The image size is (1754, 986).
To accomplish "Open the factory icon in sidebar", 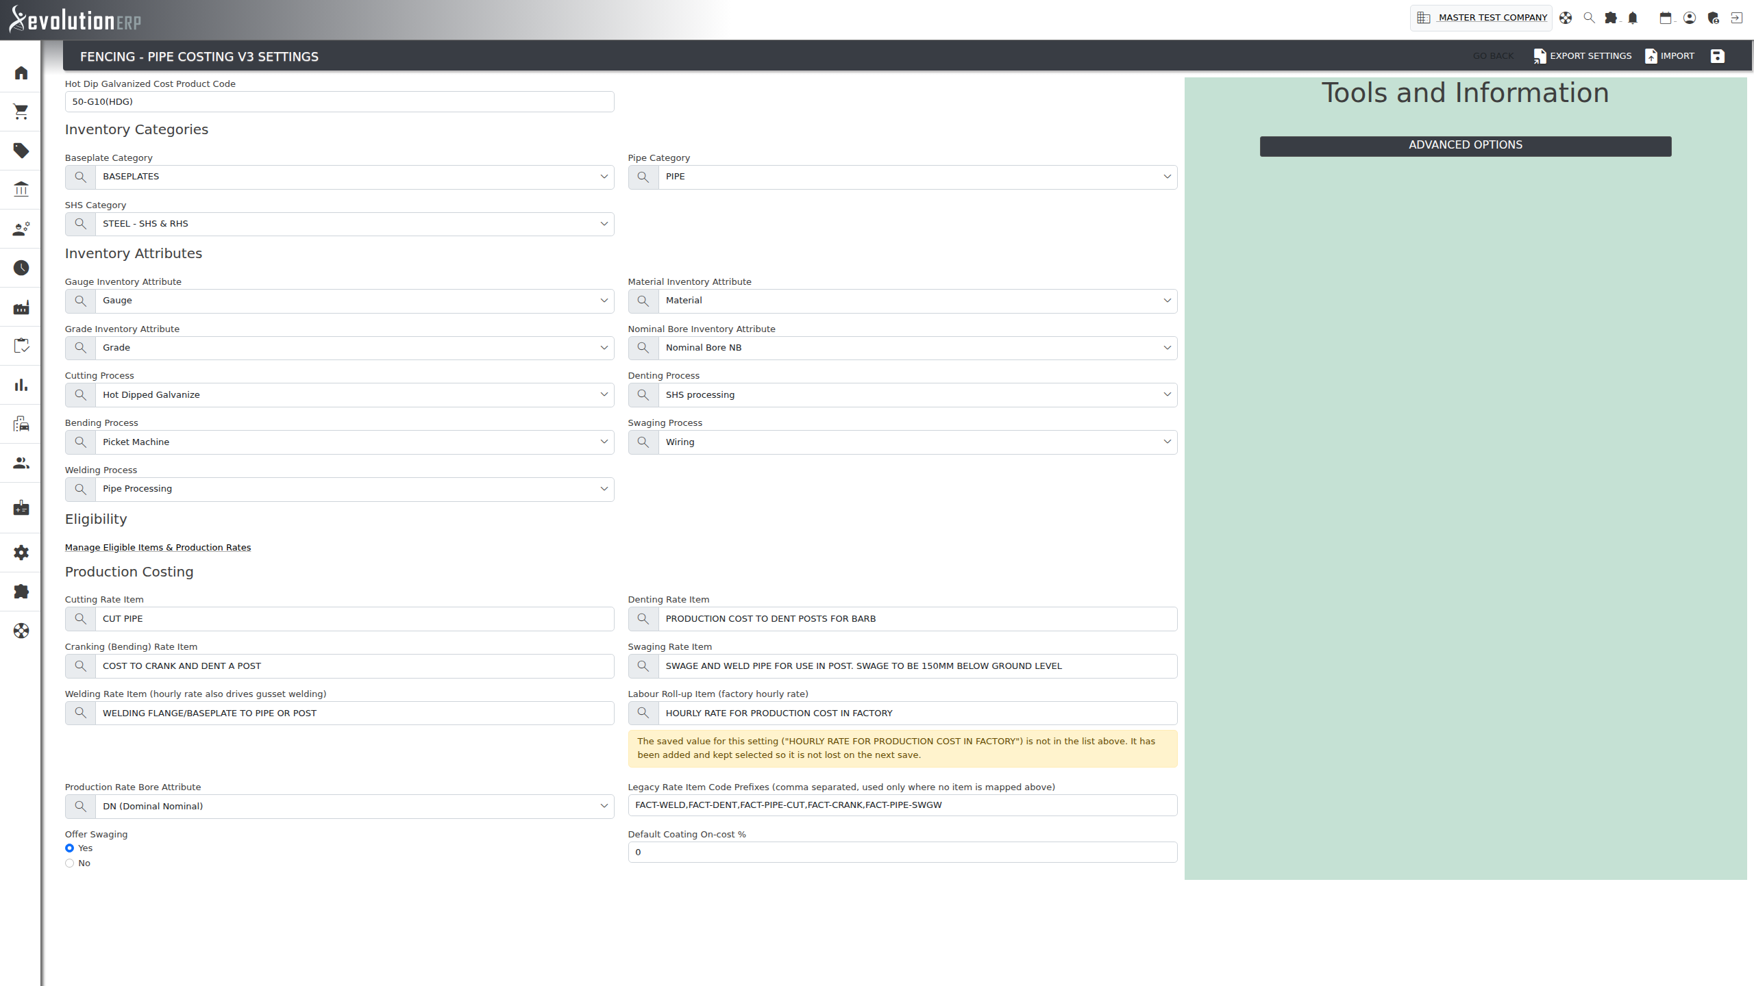I will point(21,307).
